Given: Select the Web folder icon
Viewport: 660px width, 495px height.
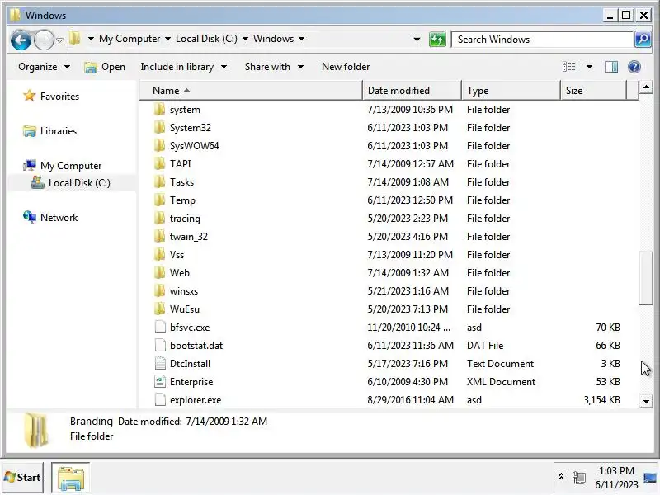Looking at the screenshot, I should coord(160,272).
